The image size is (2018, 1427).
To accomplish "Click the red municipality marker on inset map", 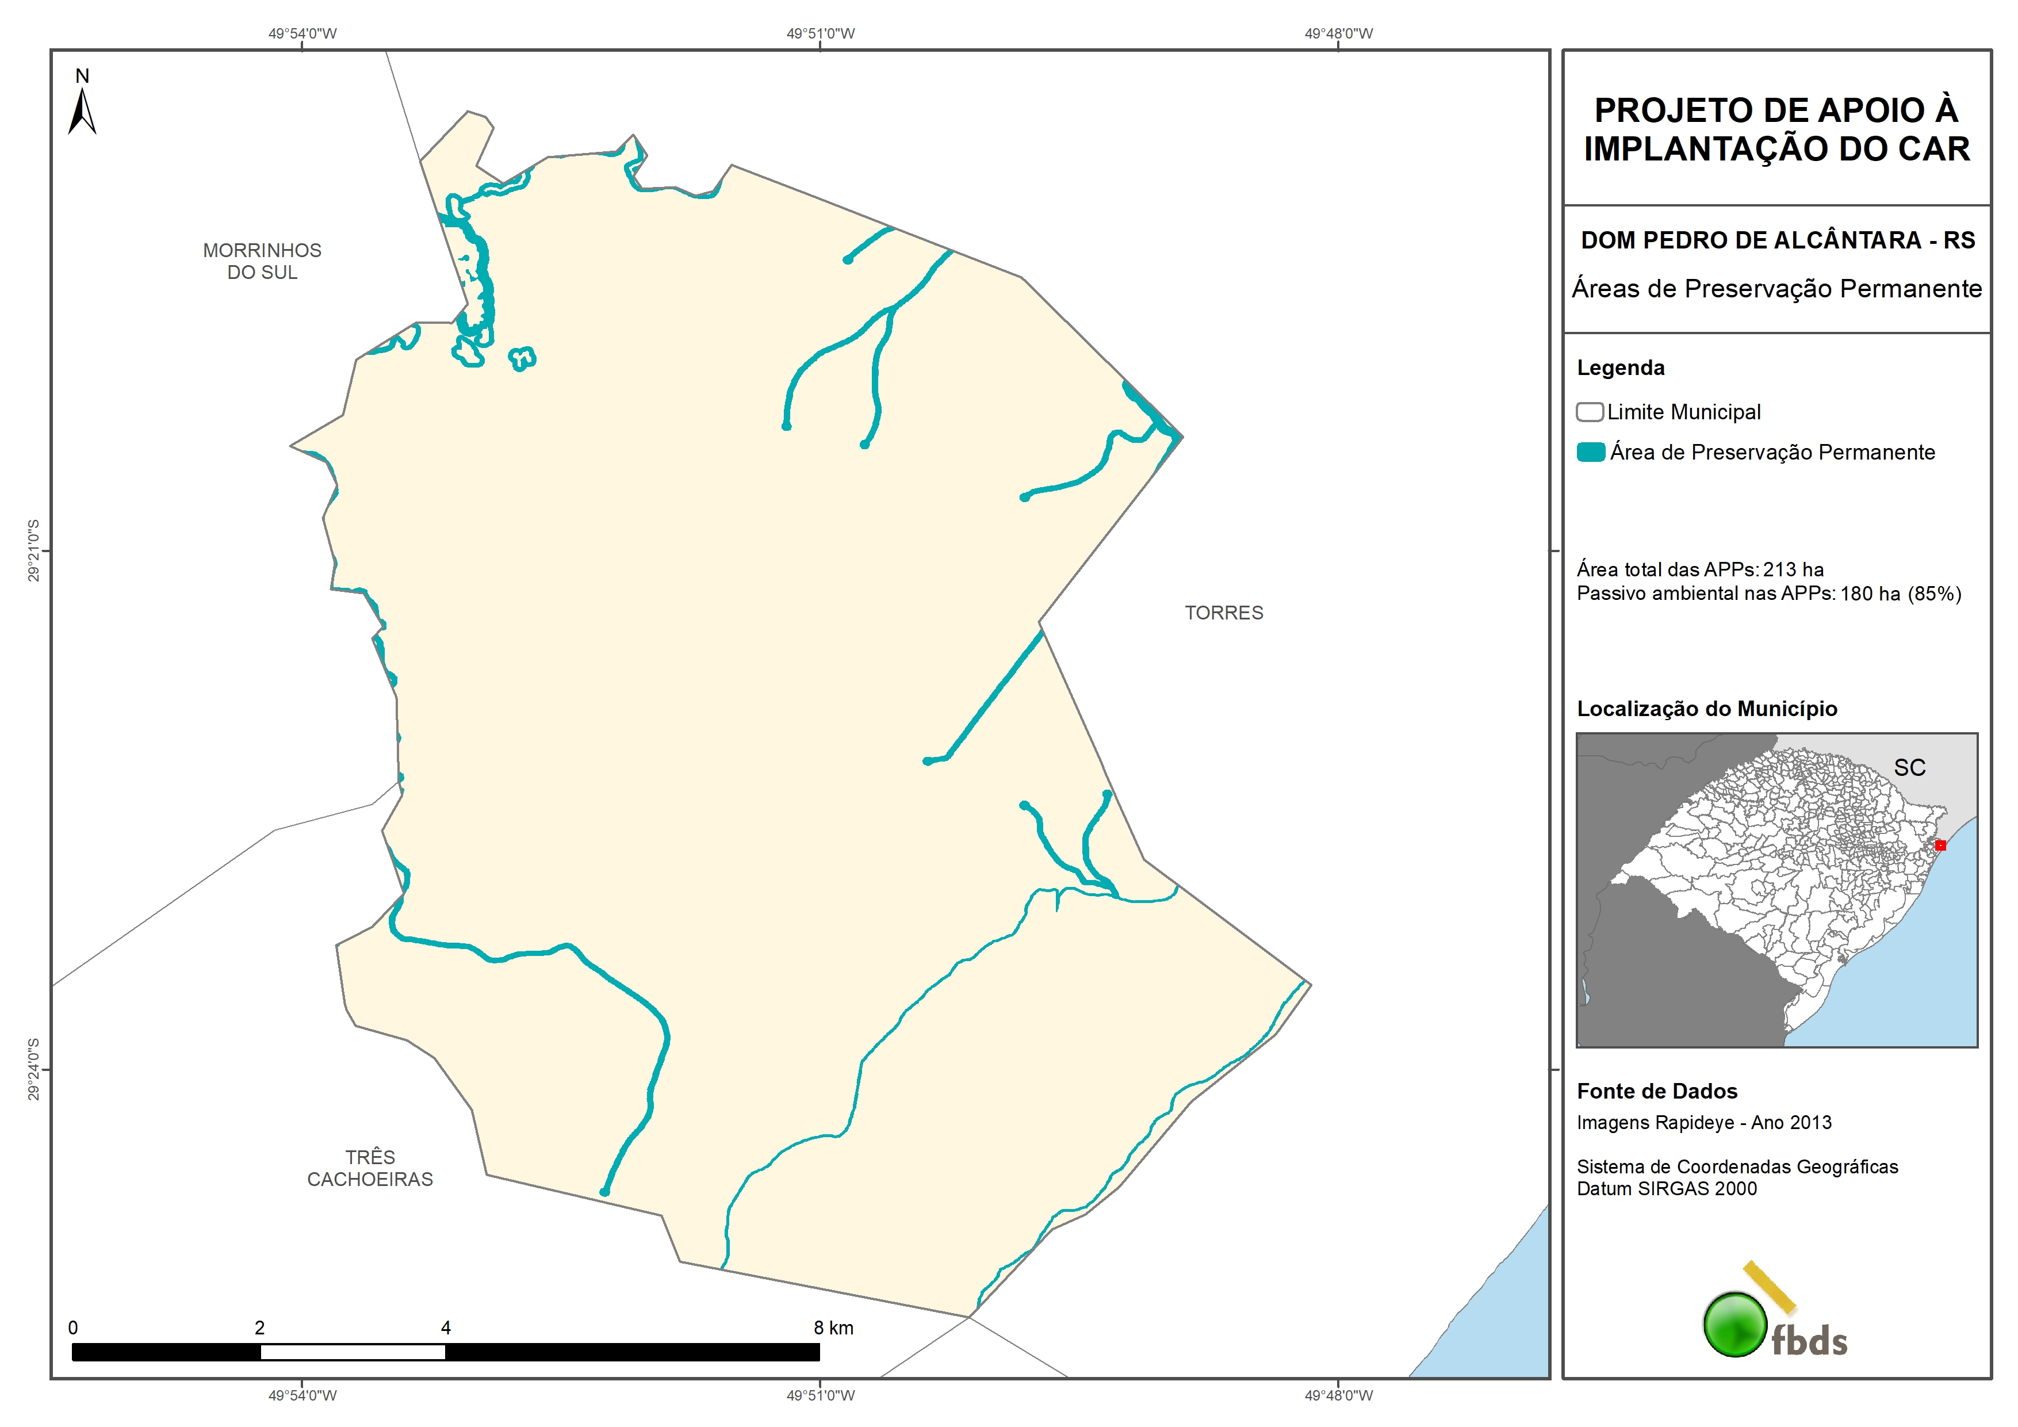I will [x=1940, y=845].
